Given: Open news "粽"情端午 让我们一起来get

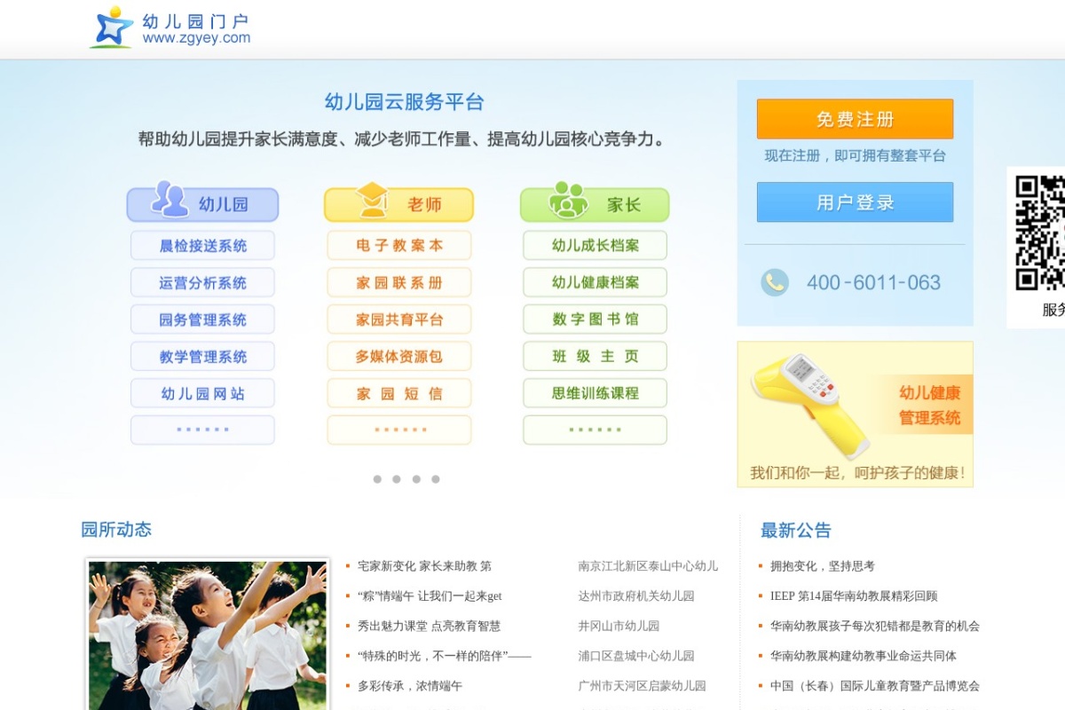Looking at the screenshot, I should tap(430, 596).
